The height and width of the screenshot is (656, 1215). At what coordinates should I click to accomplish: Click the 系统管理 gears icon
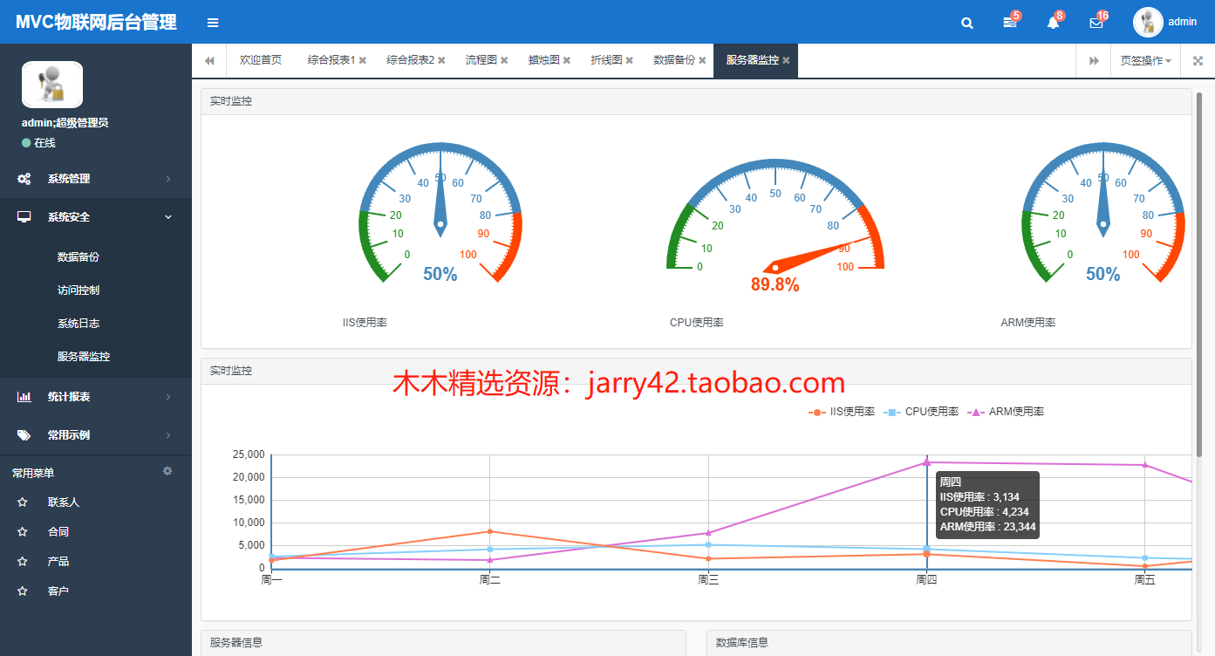pos(24,179)
